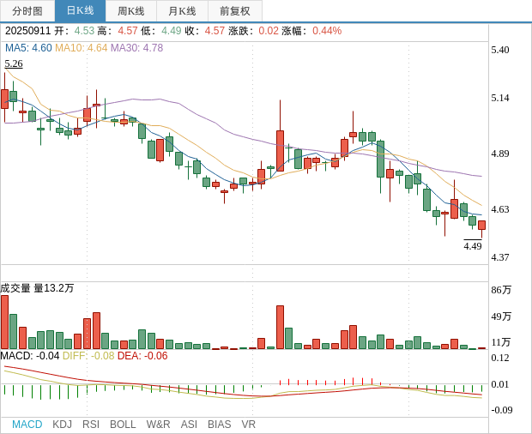Open the VR indicator
This screenshot has height=434, width=532.
[x=248, y=425]
